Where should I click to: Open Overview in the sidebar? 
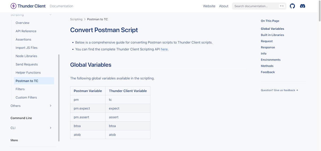22,23
